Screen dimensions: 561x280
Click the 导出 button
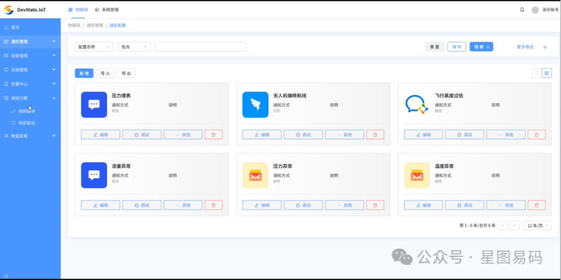[x=126, y=73]
